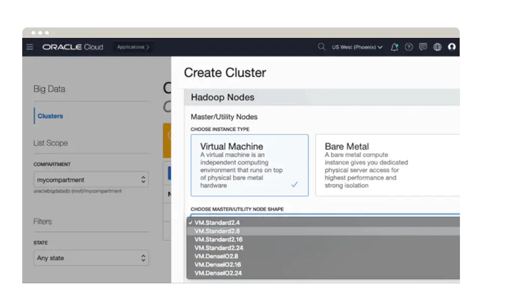
Task: Click the search magnifier icon
Action: tap(321, 47)
